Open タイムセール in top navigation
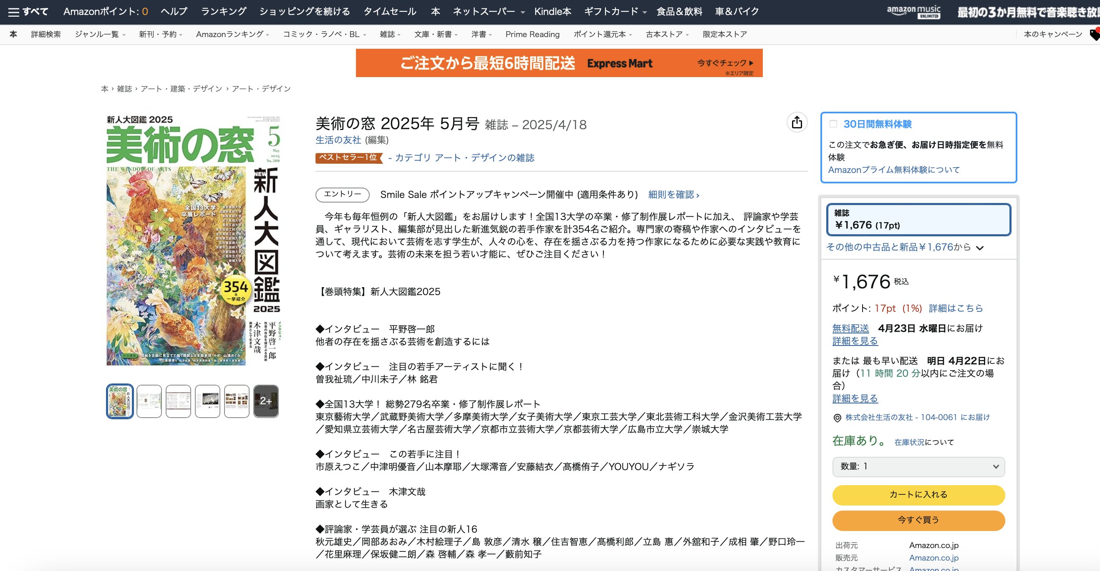 (x=389, y=12)
